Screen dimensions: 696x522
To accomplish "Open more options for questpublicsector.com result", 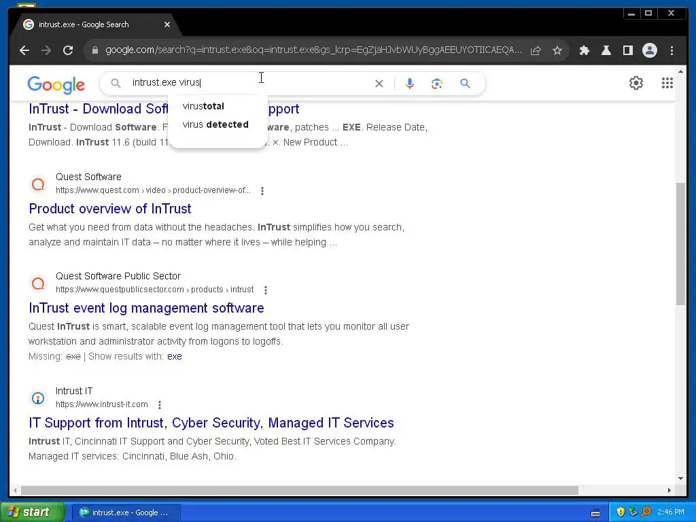I will click(266, 290).
